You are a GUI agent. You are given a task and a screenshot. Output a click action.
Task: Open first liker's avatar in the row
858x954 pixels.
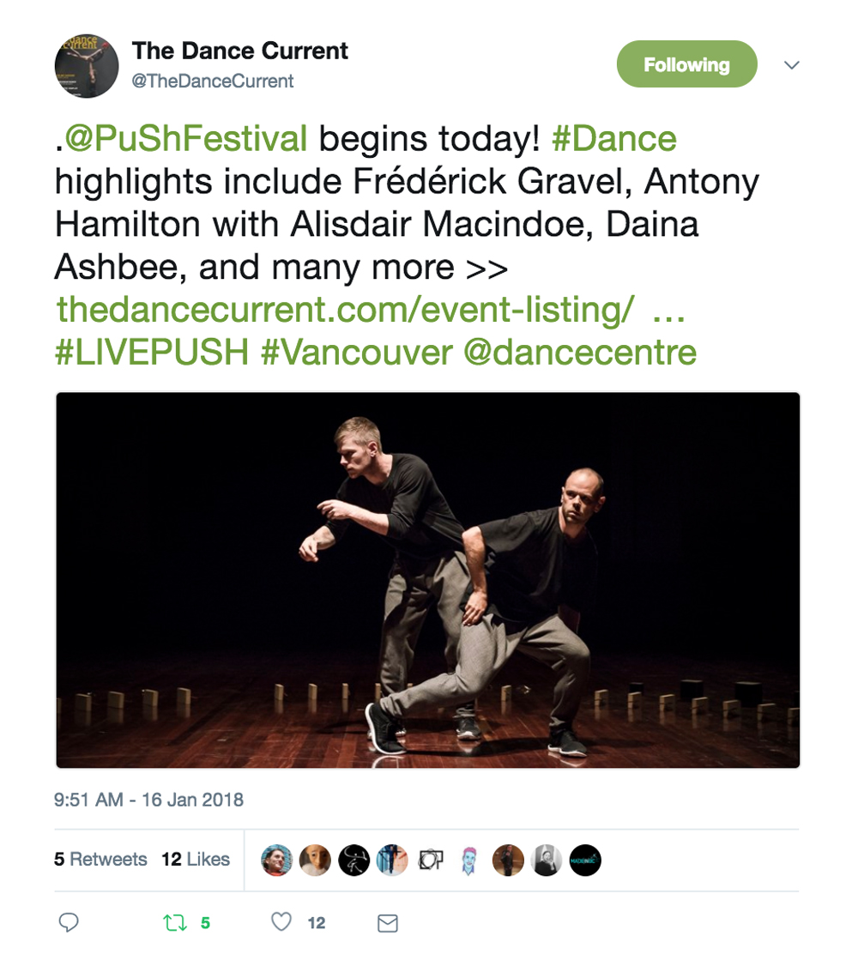(277, 860)
